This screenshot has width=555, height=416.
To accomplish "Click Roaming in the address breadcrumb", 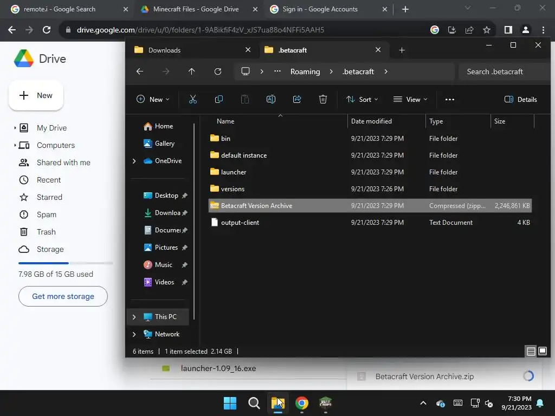I will coord(305,71).
